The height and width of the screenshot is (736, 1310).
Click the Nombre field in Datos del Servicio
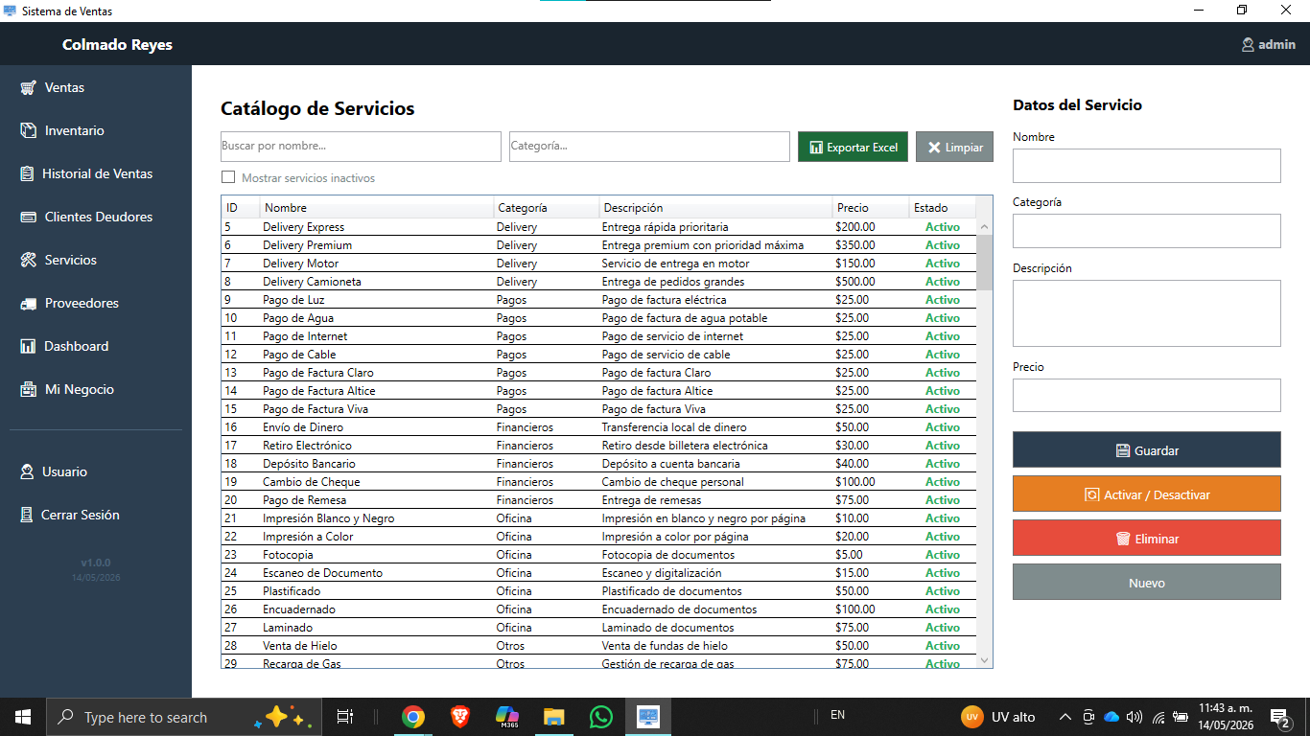click(x=1147, y=166)
